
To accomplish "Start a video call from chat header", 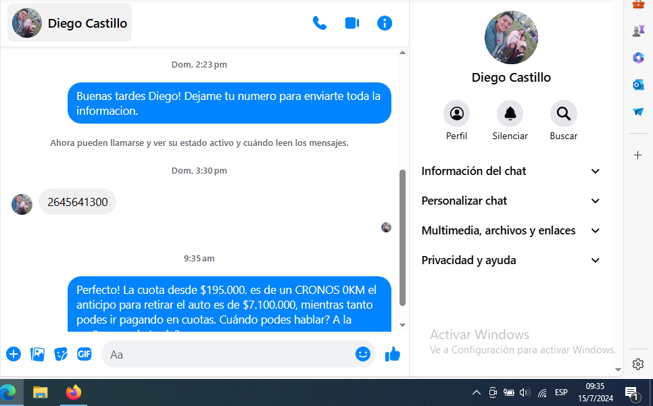I will click(x=352, y=23).
